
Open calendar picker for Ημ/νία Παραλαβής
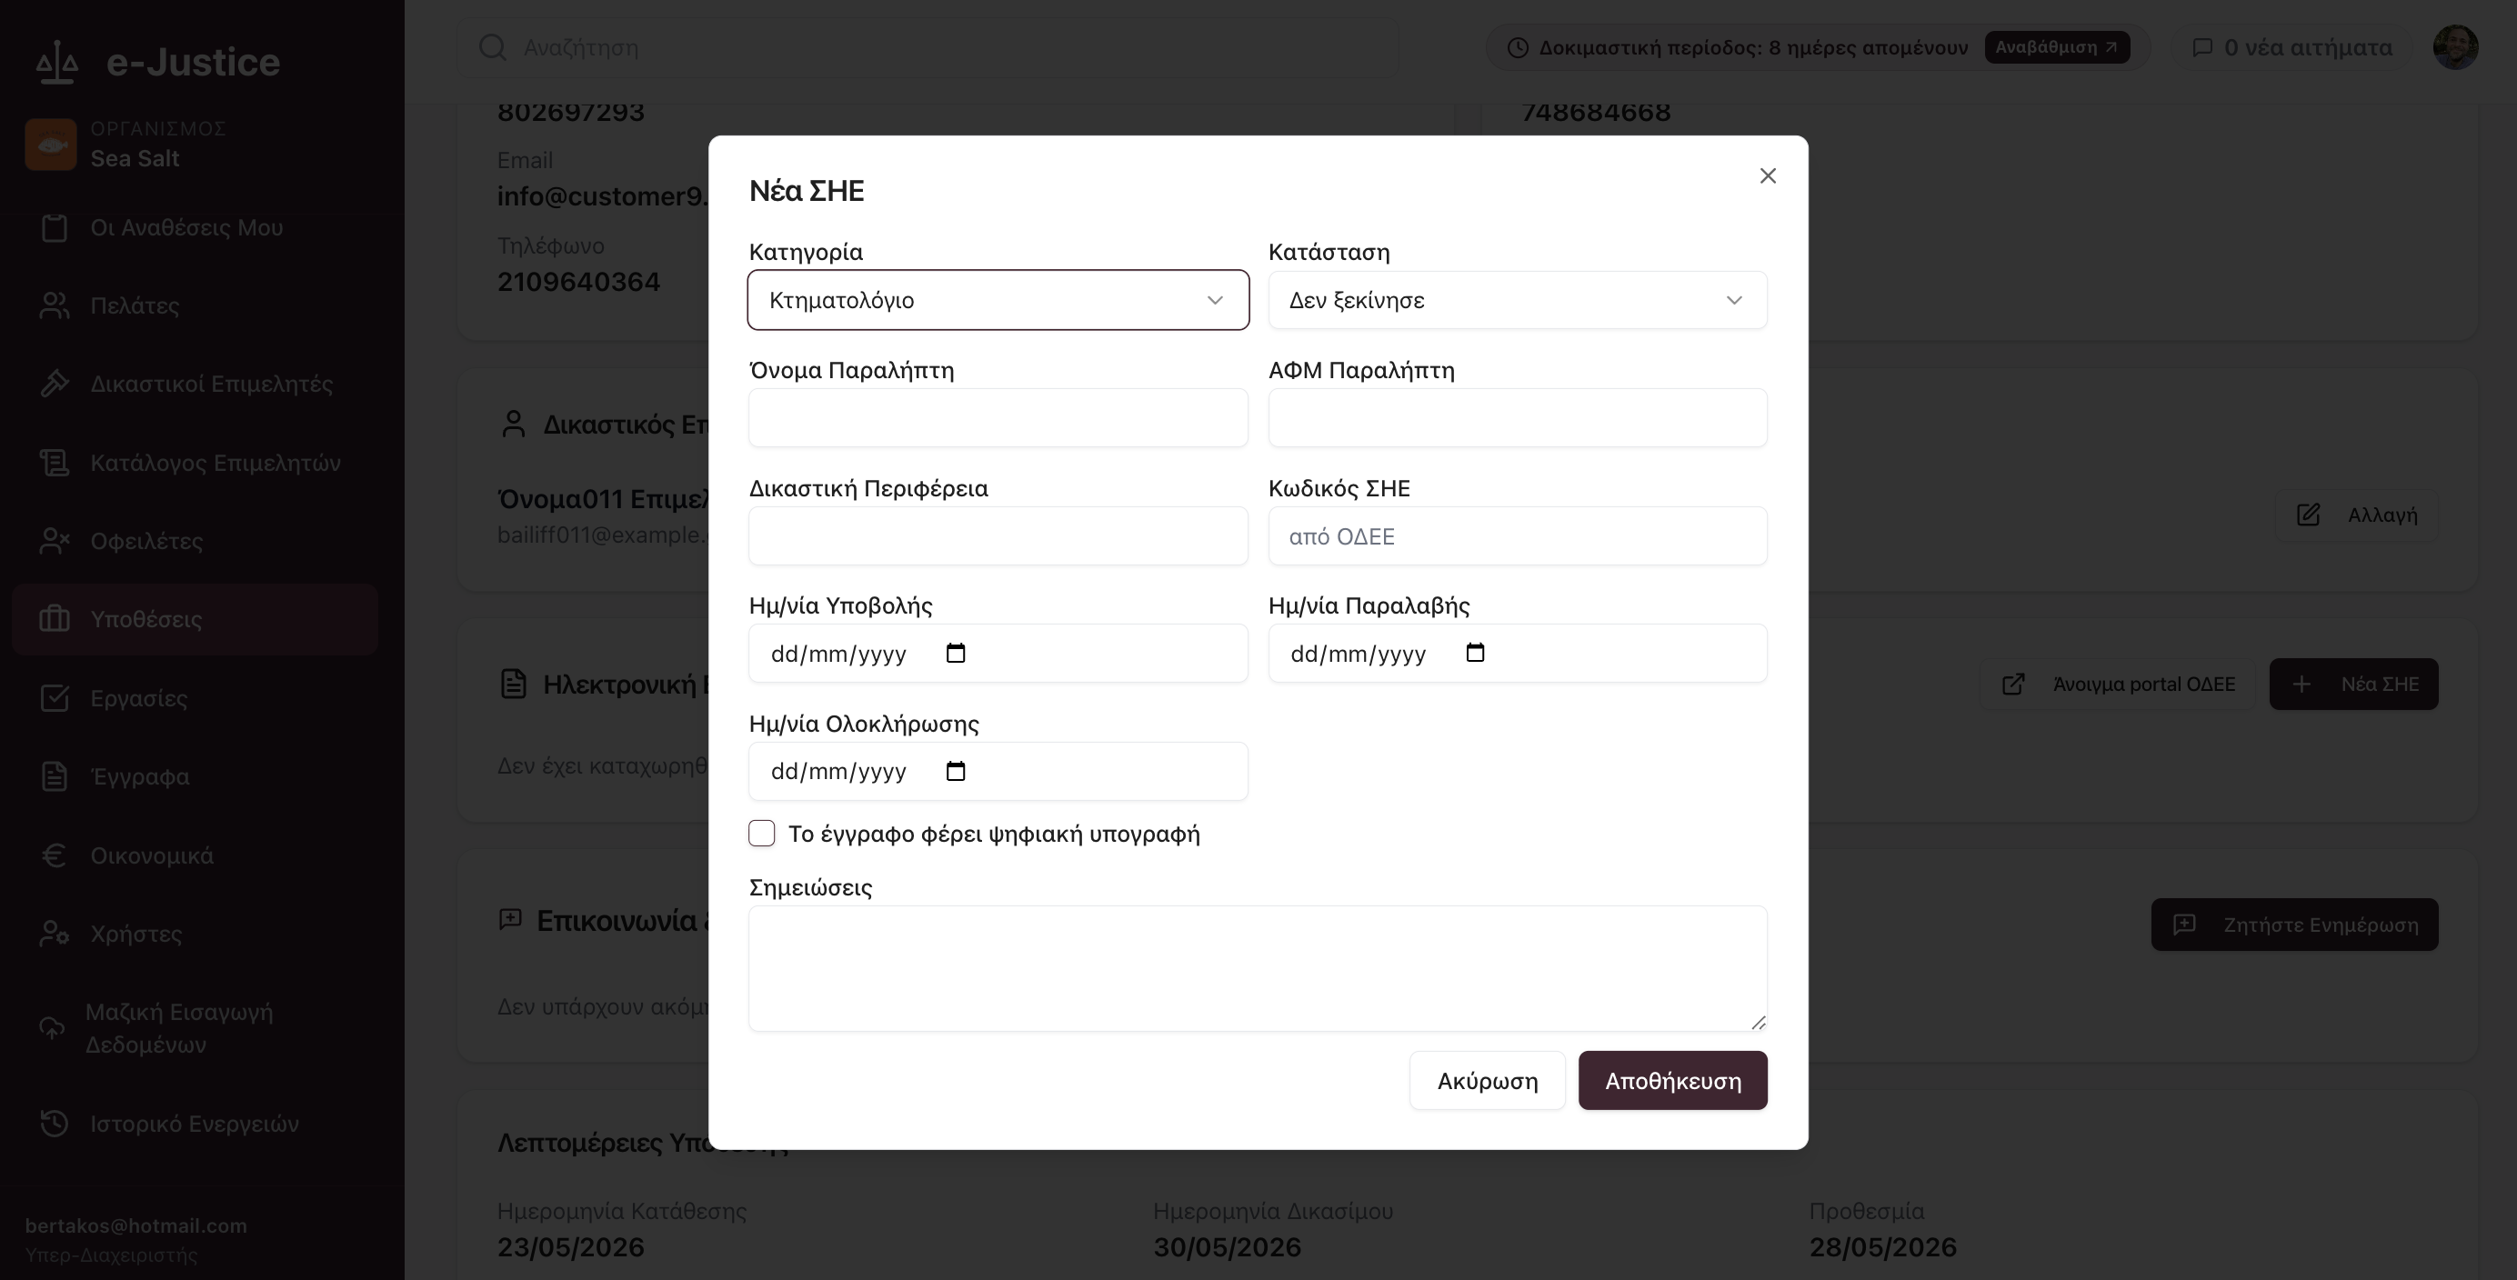click(1476, 653)
